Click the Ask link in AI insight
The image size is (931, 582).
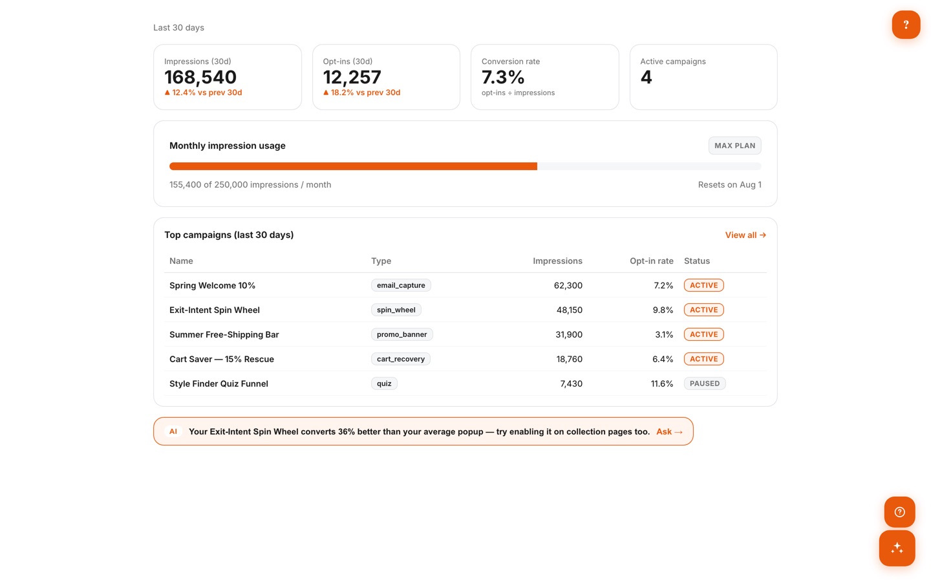669,431
